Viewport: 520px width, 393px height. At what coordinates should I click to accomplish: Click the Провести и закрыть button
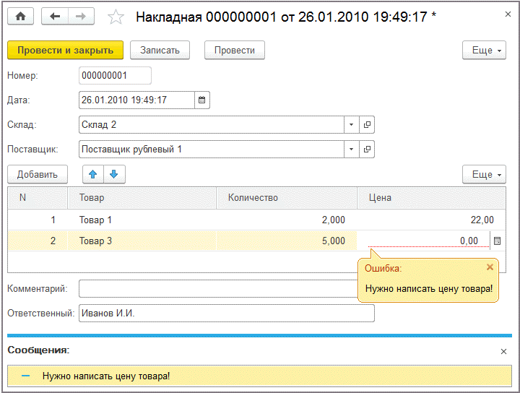click(x=65, y=50)
